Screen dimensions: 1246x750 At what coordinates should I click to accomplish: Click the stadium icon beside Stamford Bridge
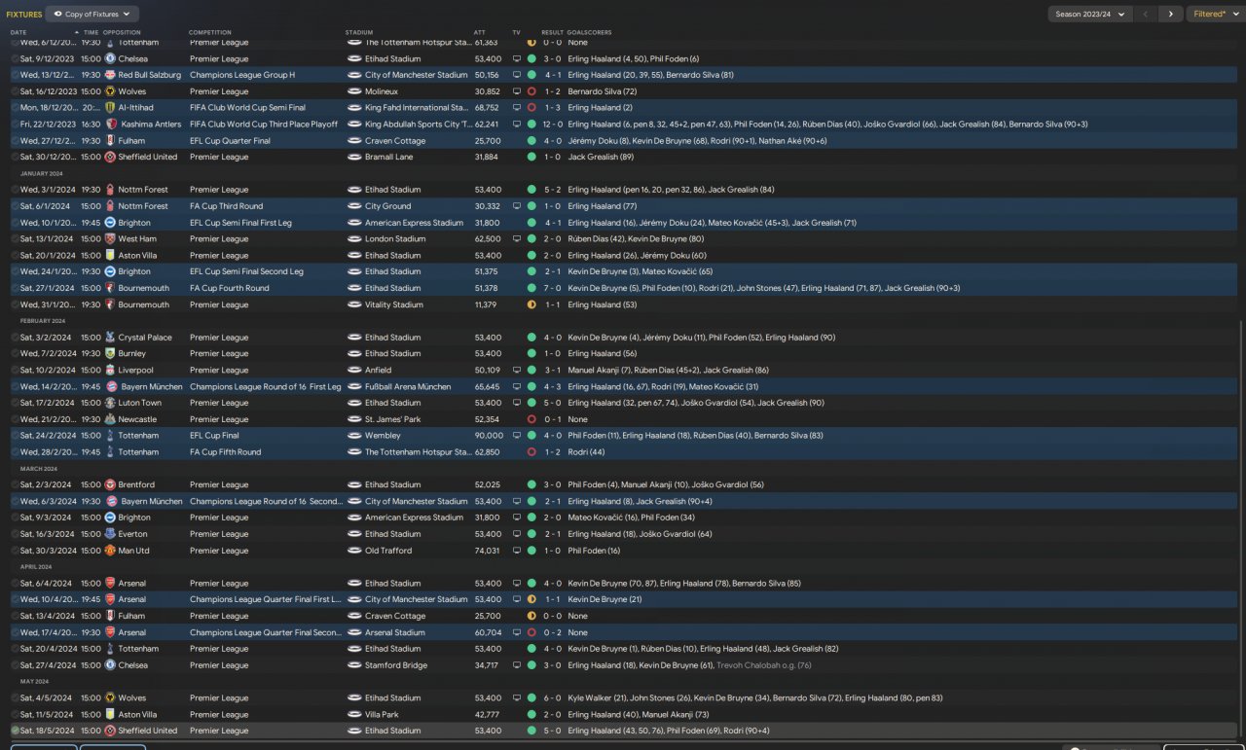pos(355,665)
